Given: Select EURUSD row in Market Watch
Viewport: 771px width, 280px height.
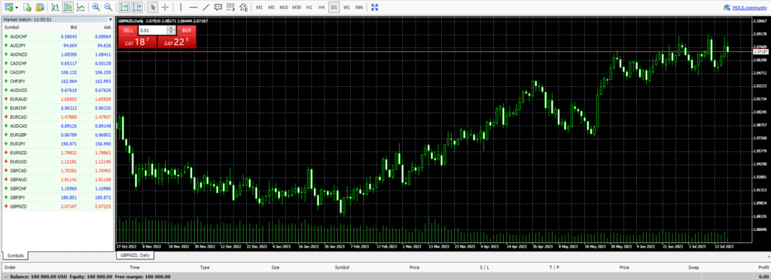Looking at the screenshot, I should [58, 162].
